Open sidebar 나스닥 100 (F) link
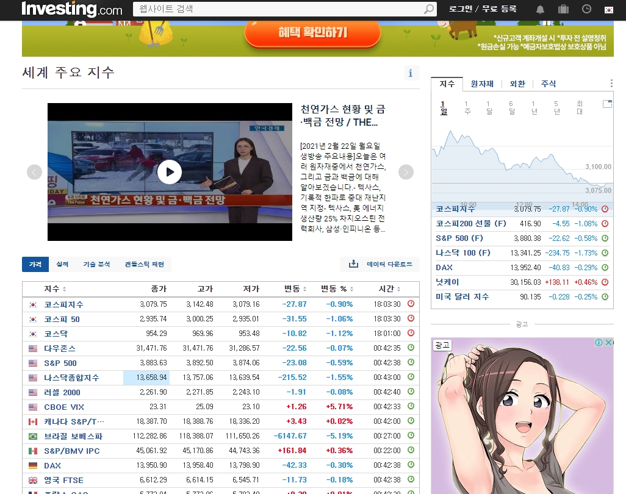Image resolution: width=626 pixels, height=494 pixels. coord(463,252)
